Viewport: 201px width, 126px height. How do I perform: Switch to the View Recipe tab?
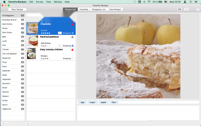click(115, 9)
